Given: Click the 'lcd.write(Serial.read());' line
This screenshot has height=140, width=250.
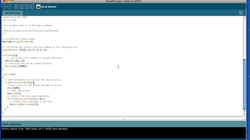Looking at the screenshot, I should 24,104.
